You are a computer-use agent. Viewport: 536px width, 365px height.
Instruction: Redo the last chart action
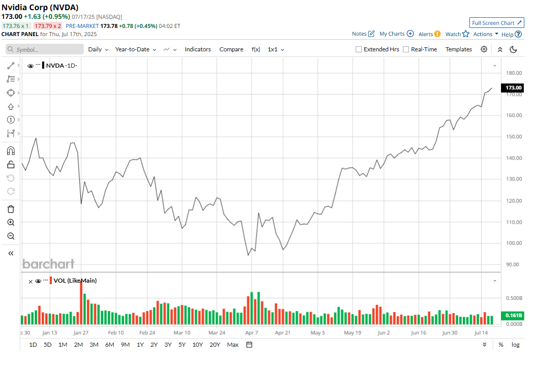click(11, 191)
